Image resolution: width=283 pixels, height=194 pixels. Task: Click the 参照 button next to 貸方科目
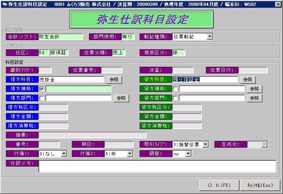(x=248, y=80)
